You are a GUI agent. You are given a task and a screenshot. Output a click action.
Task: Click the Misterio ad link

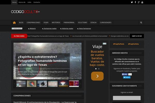click(32, 29)
